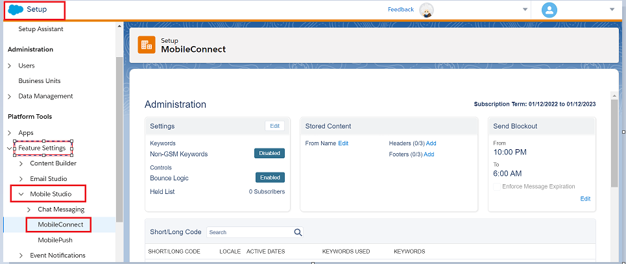Viewport: 626px width, 264px height.
Task: Select Event Notifications label in sidebar
Action: click(58, 255)
